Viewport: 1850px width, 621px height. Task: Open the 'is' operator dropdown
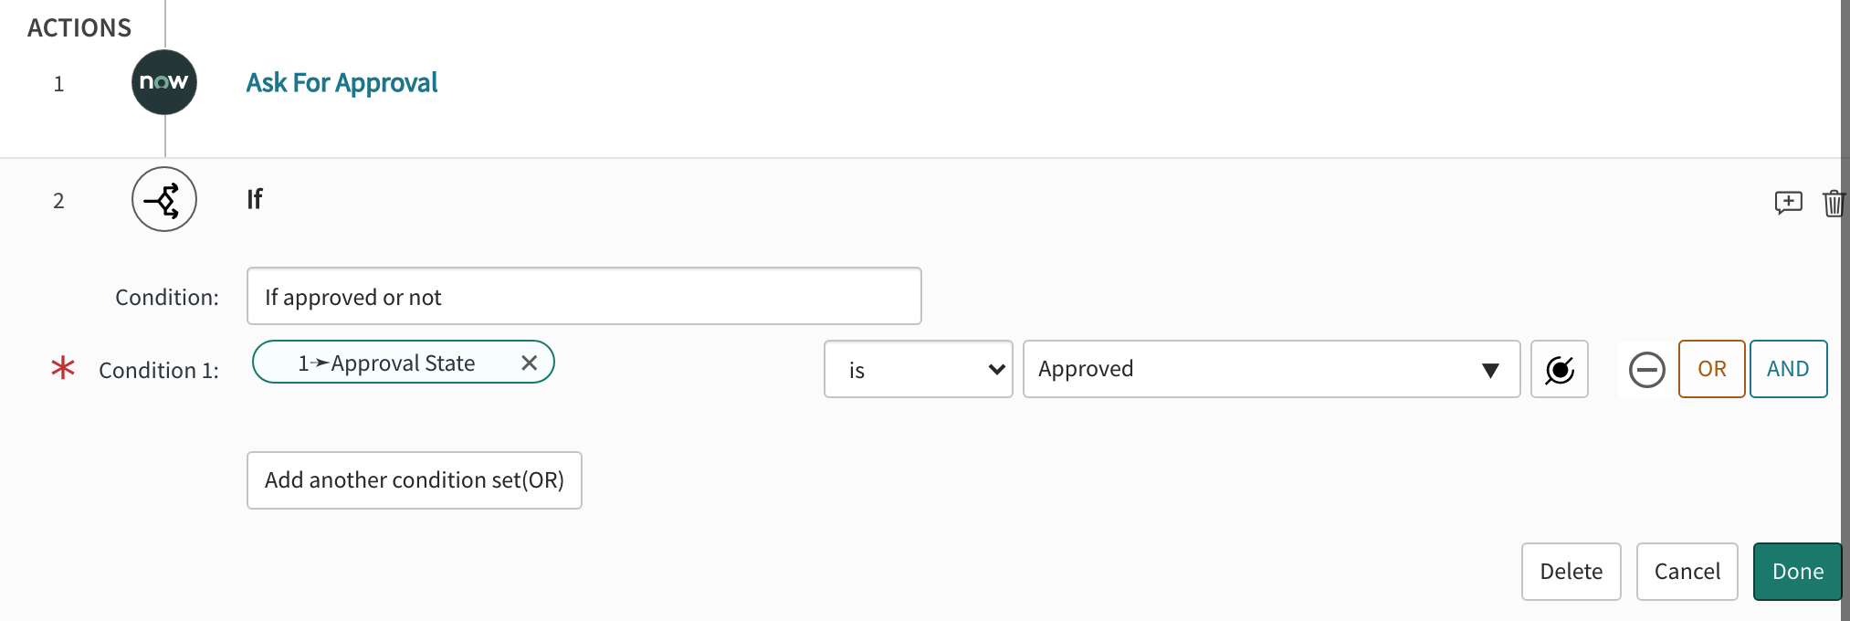[x=918, y=370]
